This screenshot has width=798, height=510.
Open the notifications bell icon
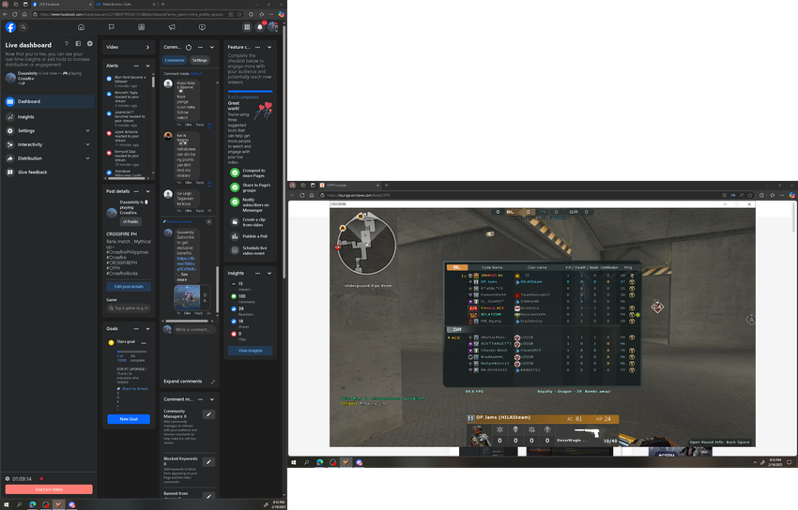coord(259,27)
